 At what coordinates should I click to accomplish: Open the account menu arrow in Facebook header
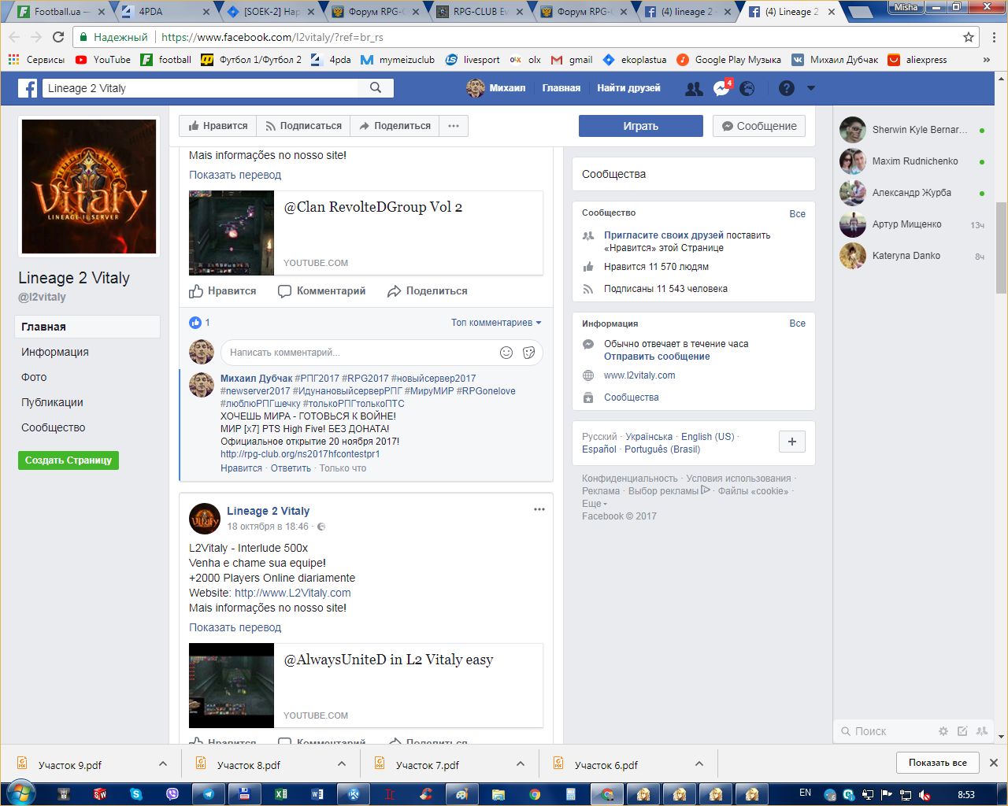point(811,88)
